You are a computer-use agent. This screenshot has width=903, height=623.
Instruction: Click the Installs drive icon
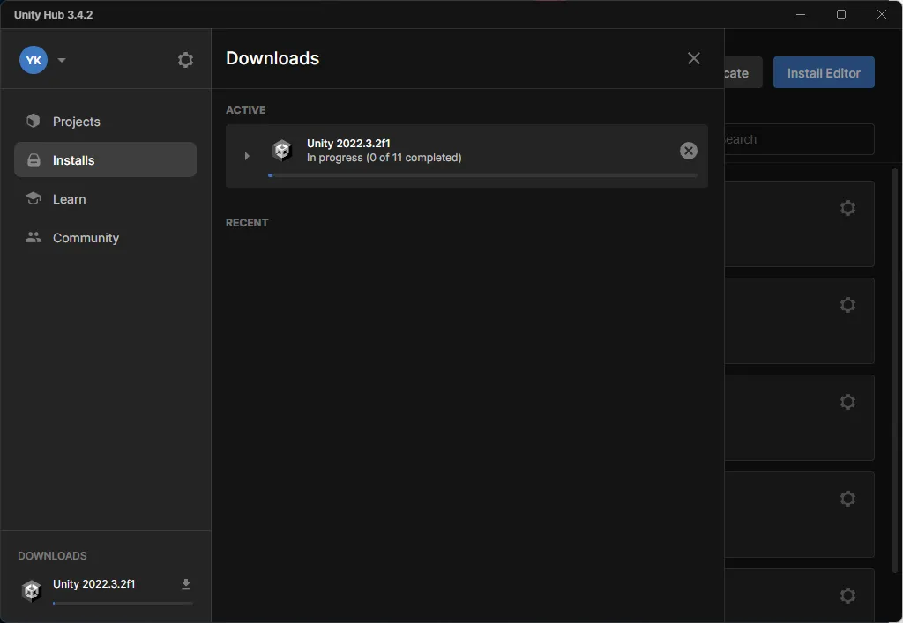coord(34,159)
